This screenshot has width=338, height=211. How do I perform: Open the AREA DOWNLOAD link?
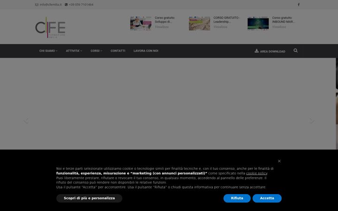tap(270, 51)
